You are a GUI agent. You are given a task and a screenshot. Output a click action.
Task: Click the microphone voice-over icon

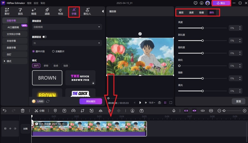click(x=174, y=111)
